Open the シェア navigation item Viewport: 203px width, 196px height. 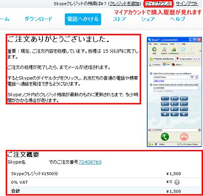(x=148, y=19)
